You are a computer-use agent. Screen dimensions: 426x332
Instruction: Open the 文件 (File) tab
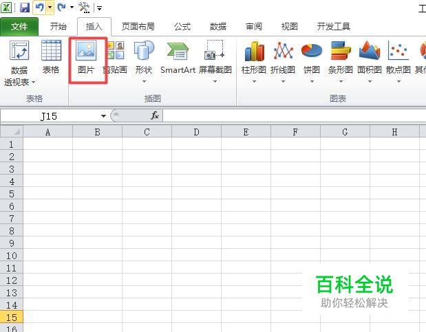point(19,27)
